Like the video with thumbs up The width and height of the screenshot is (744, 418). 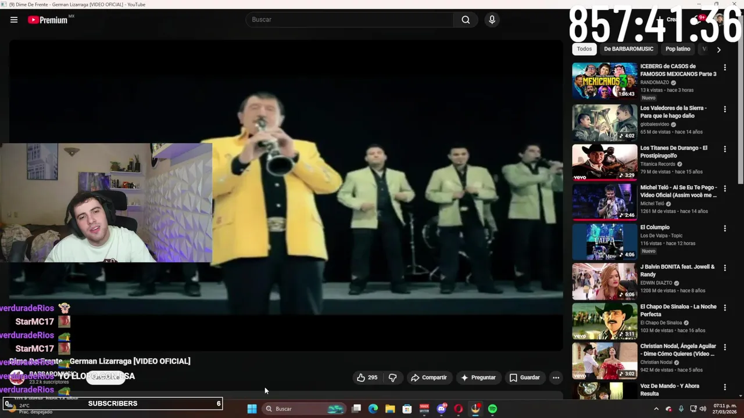tap(367, 377)
